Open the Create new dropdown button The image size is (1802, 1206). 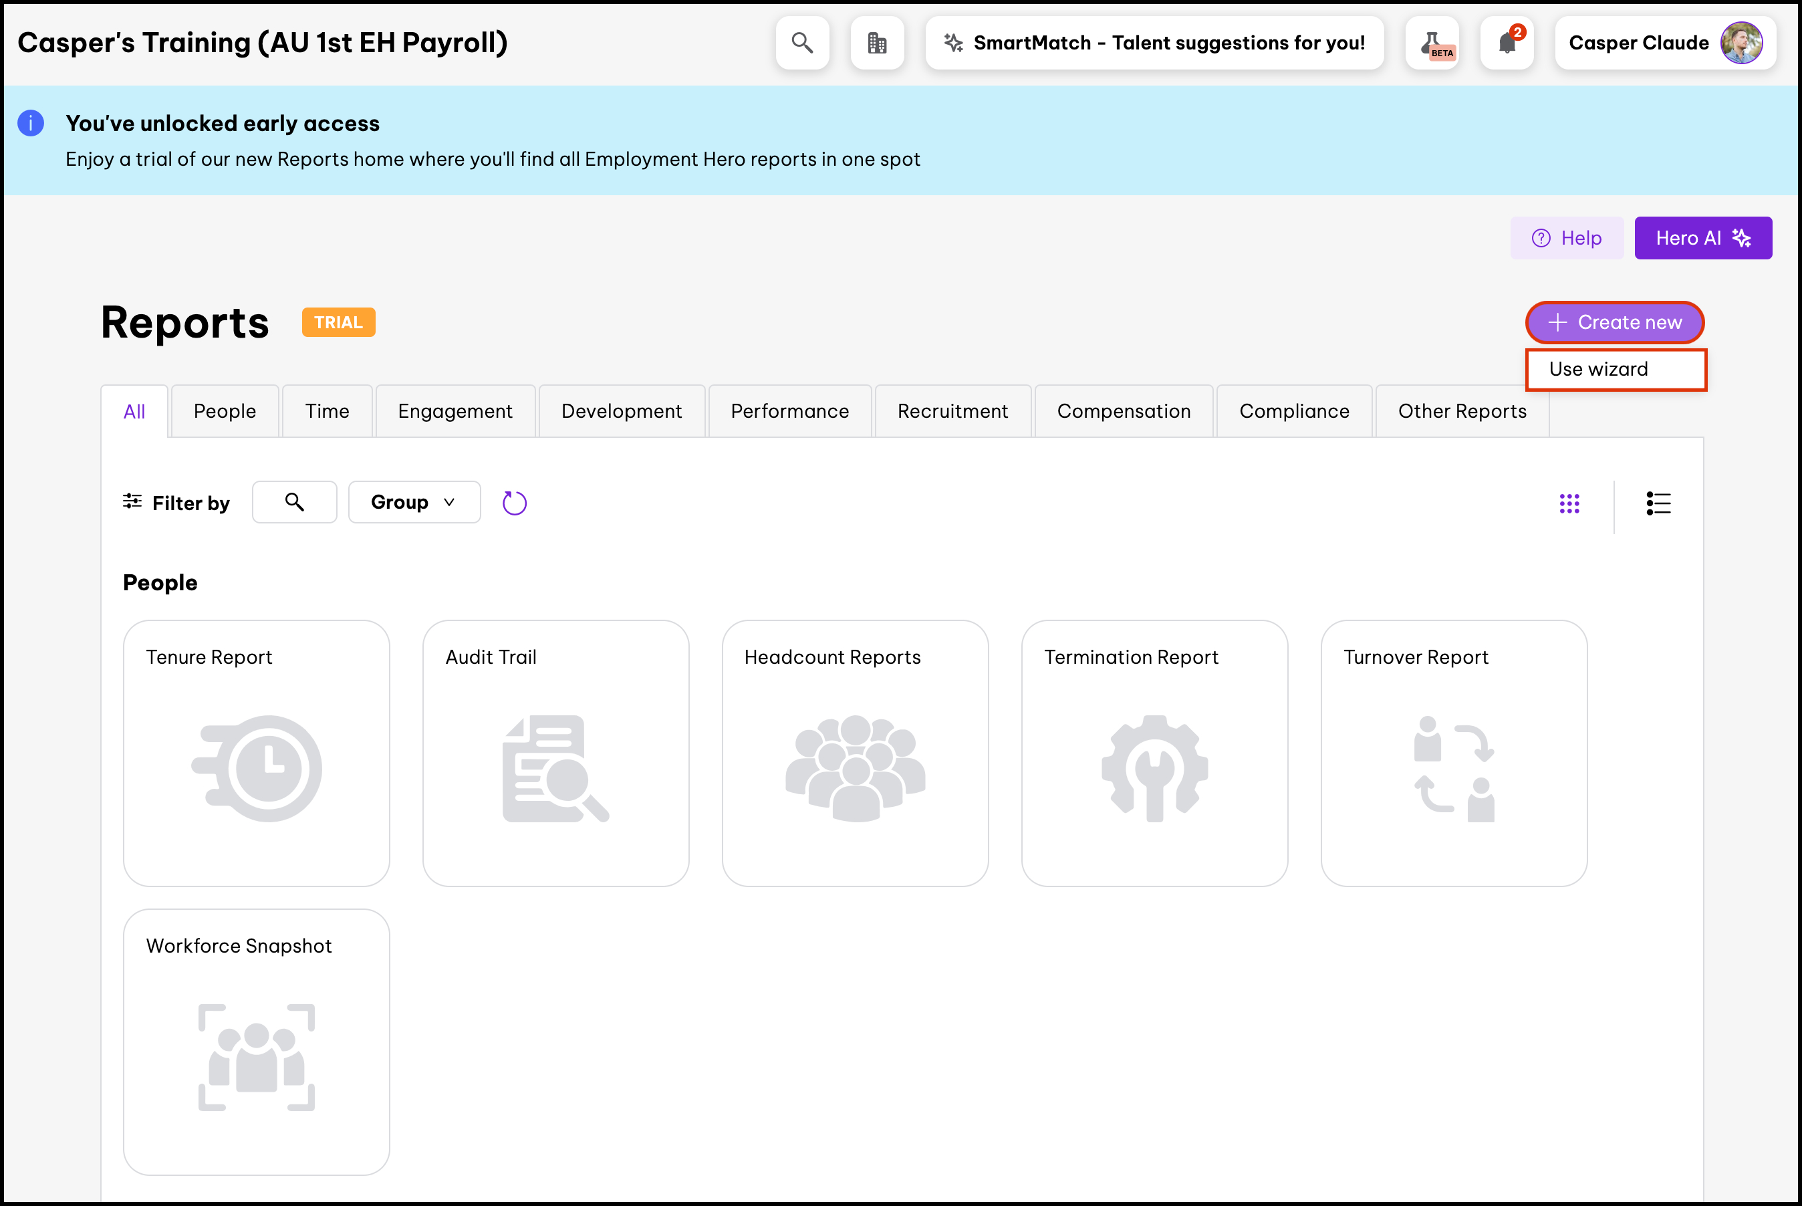(x=1614, y=322)
